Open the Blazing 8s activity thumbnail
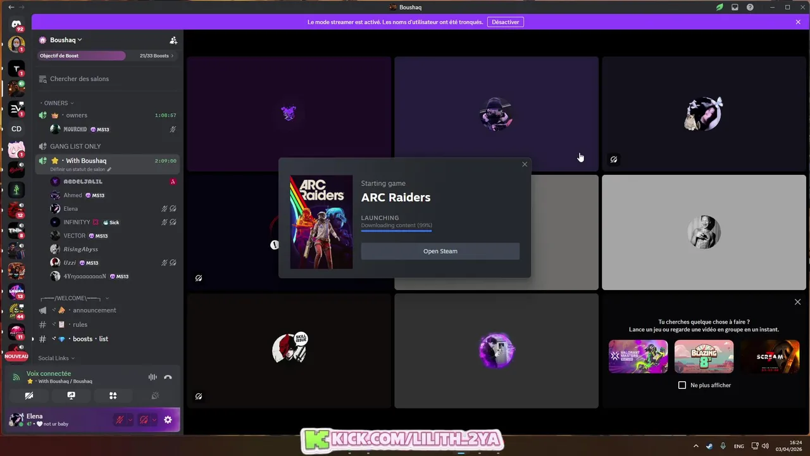This screenshot has height=456, width=810. [704, 357]
